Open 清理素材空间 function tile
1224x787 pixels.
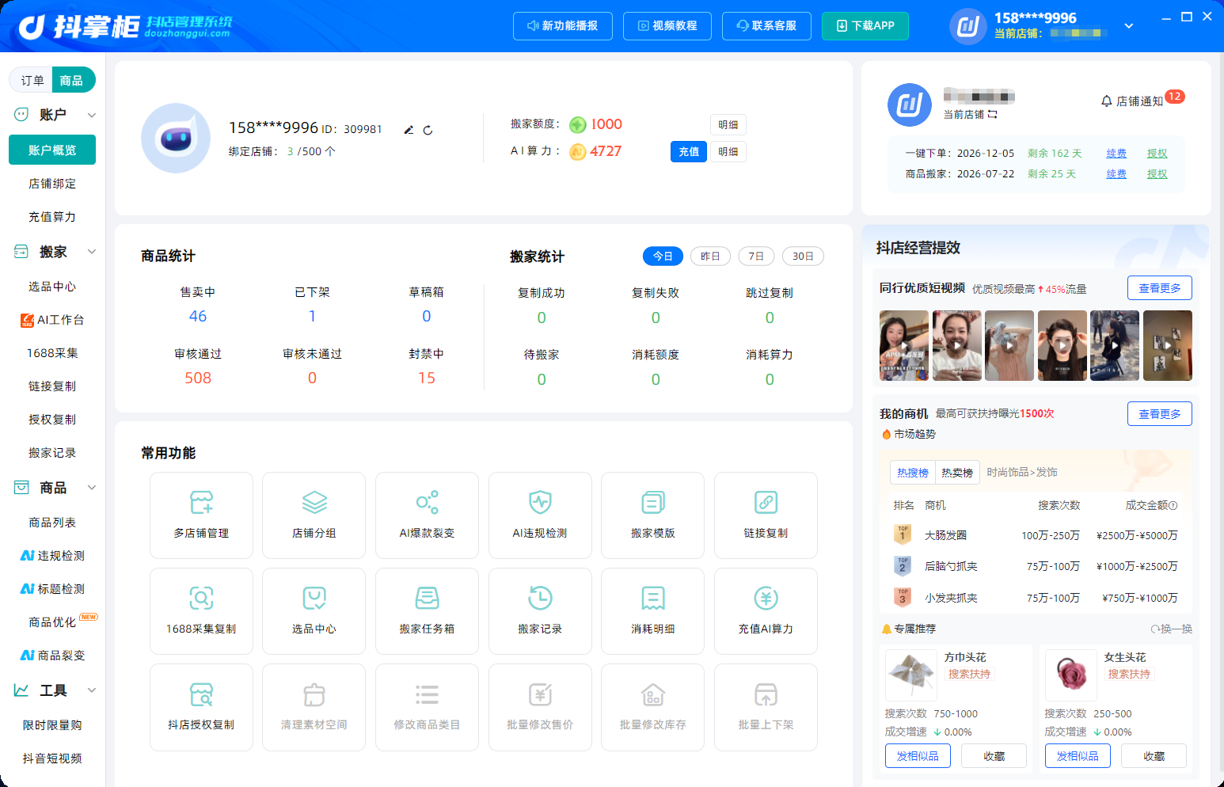tap(314, 707)
